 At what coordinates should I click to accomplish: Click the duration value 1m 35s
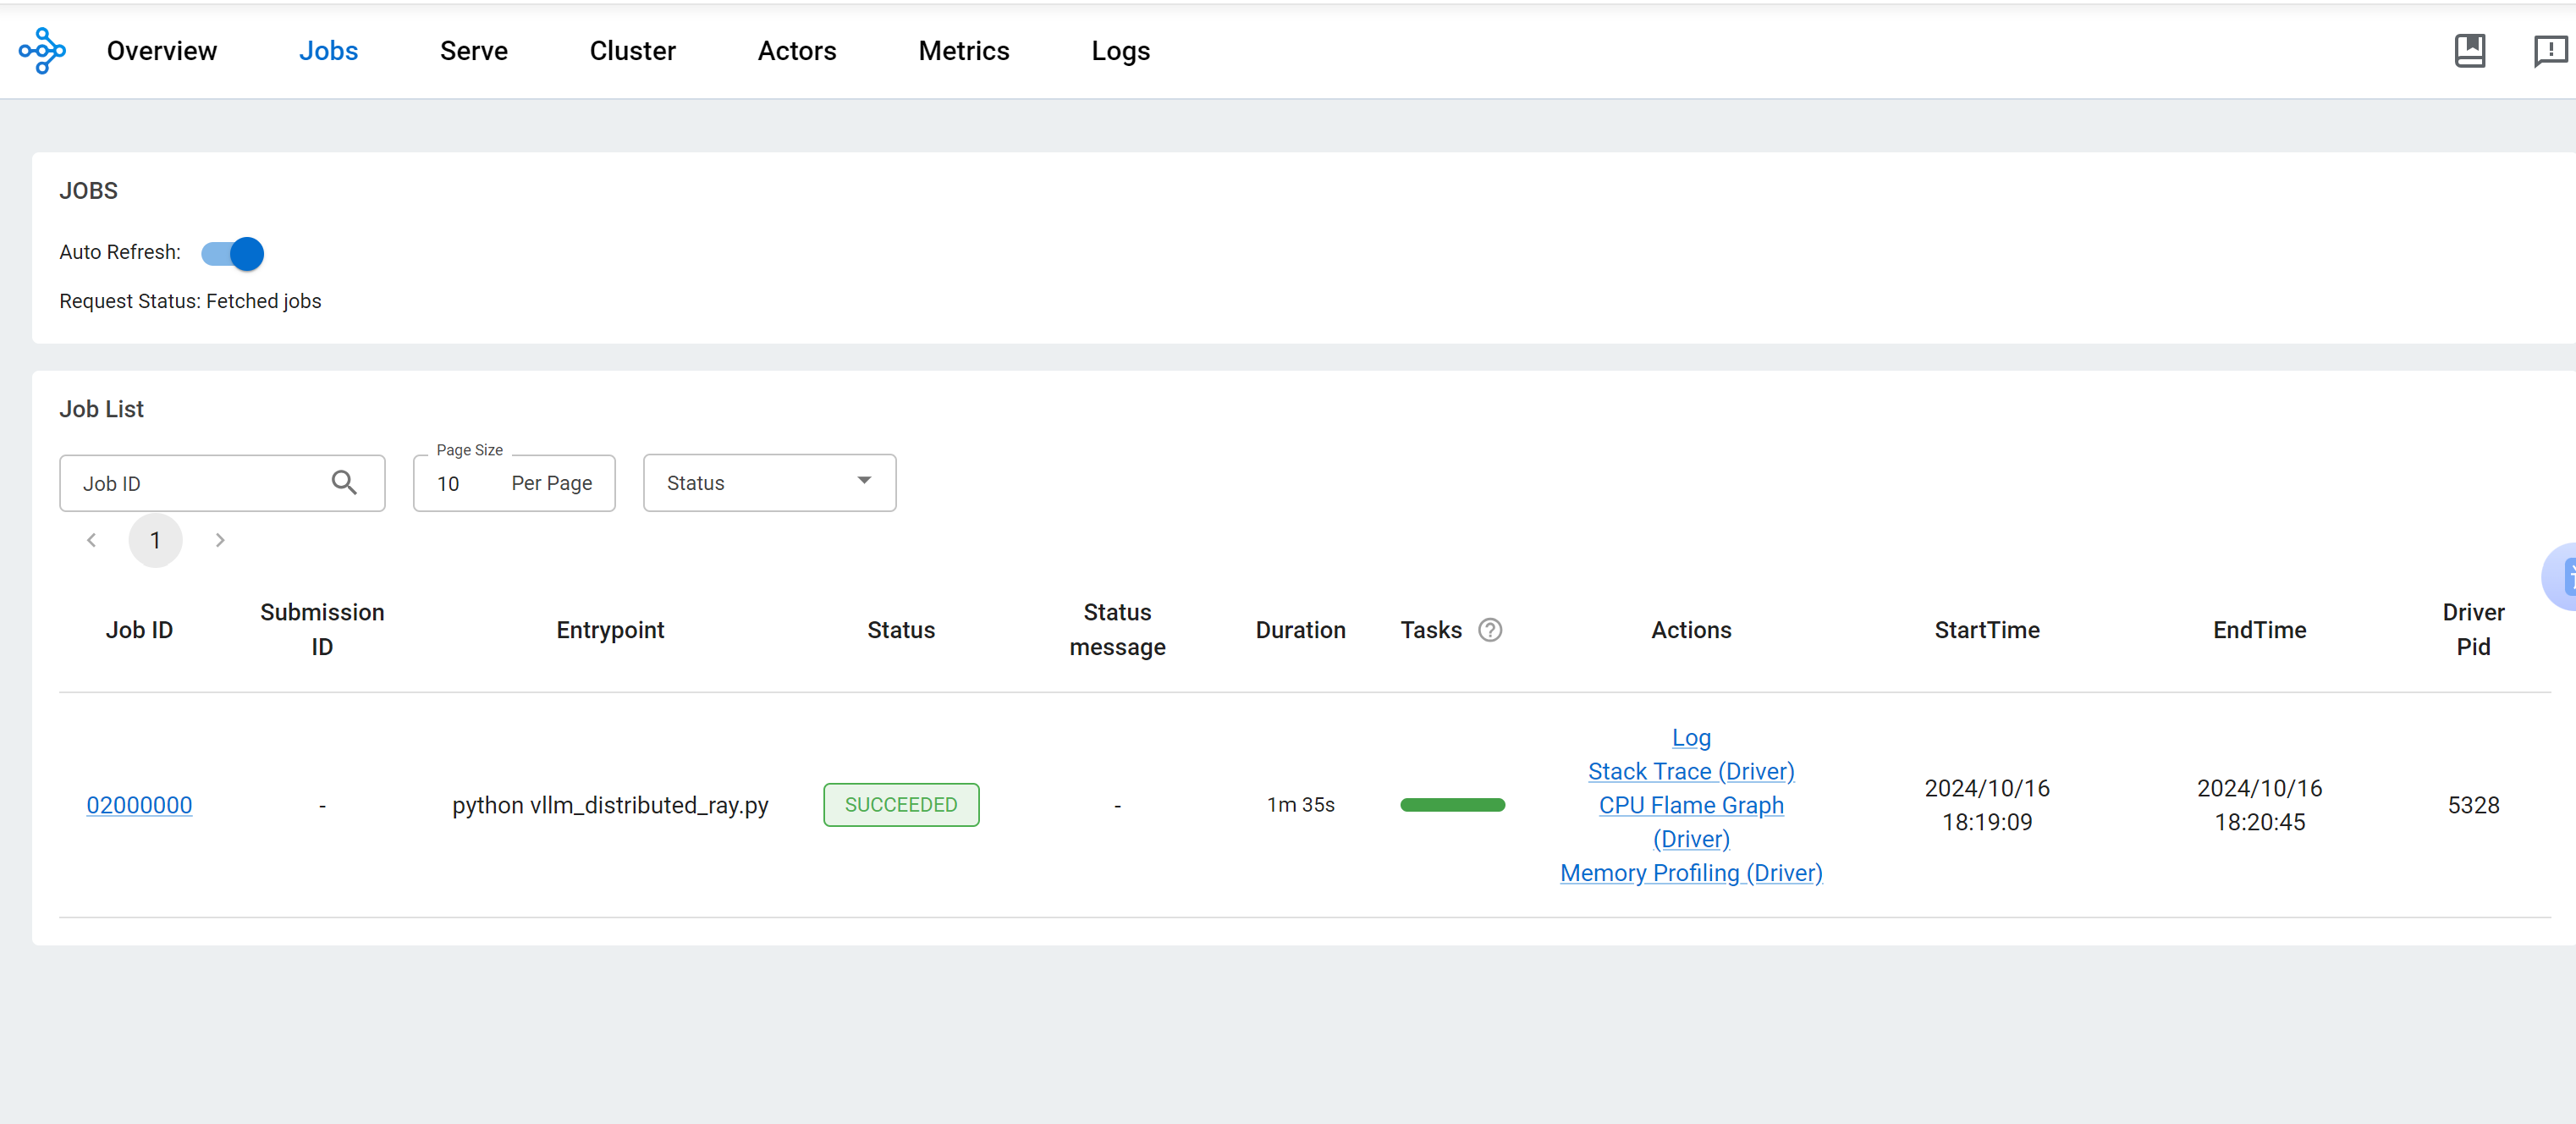click(1300, 806)
